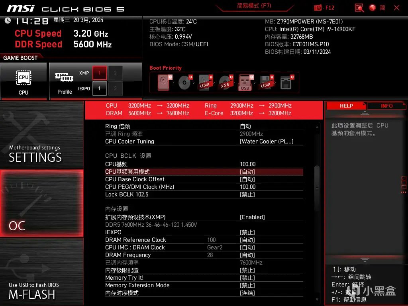Open the M-FLASH BIOS flashing section

coord(41,272)
